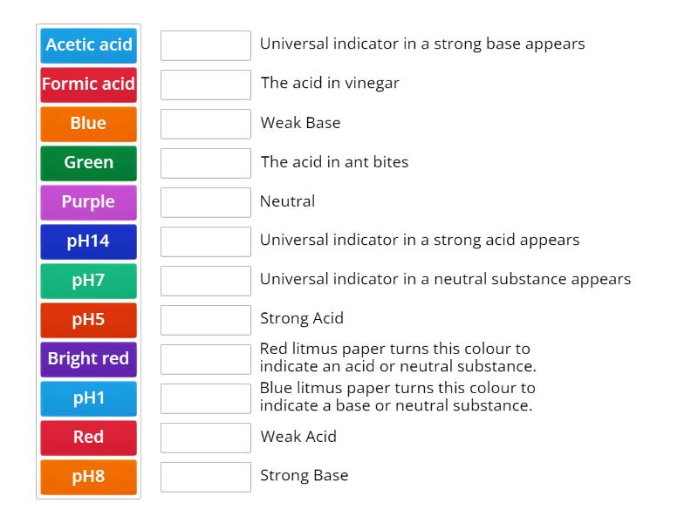Select the Formic acid tile
This screenshot has height=523, width=698.
(87, 85)
